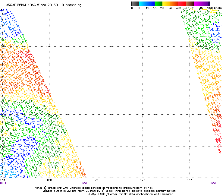This screenshot has width=223, height=196.
Task: Click the '25' legend scale label
Action: click(x=170, y=8)
